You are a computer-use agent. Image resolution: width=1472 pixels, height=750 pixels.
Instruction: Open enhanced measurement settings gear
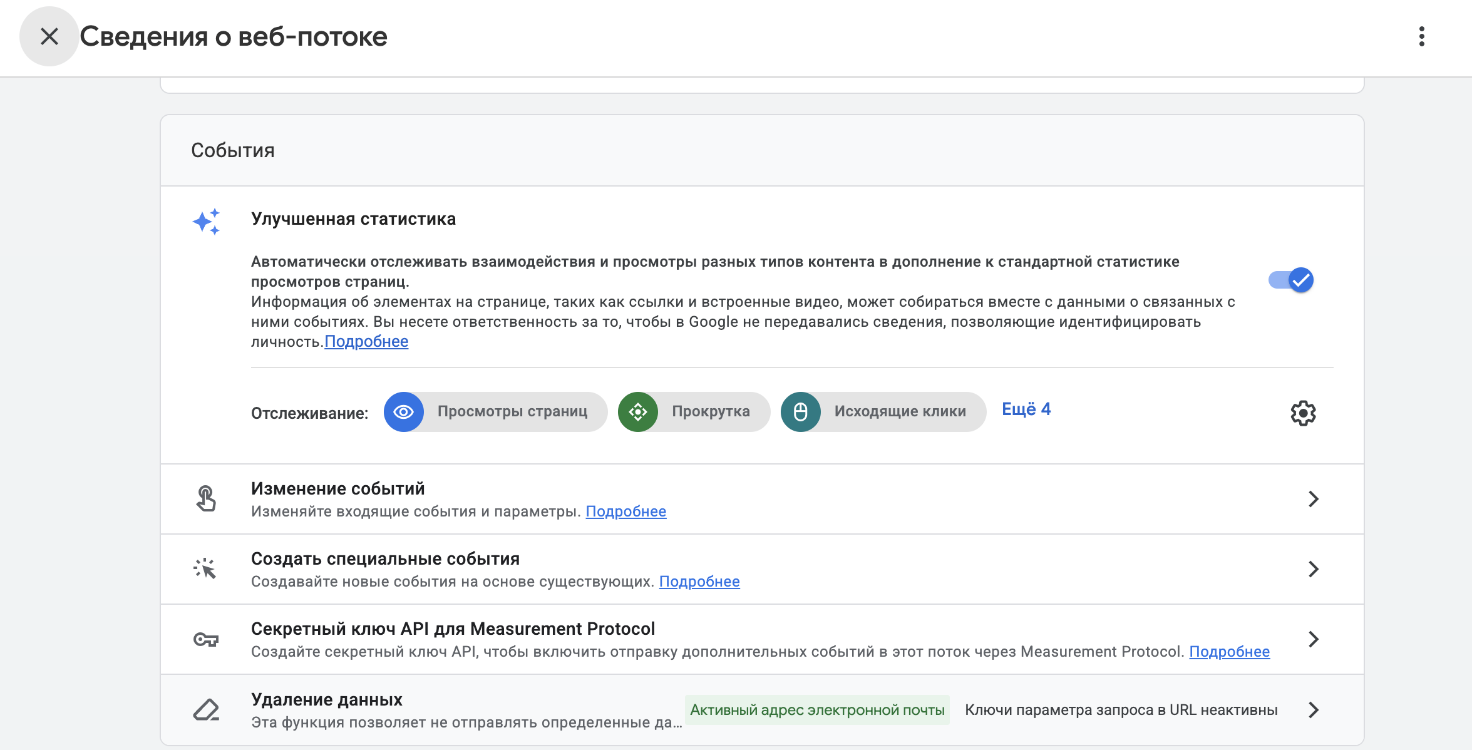click(x=1303, y=413)
